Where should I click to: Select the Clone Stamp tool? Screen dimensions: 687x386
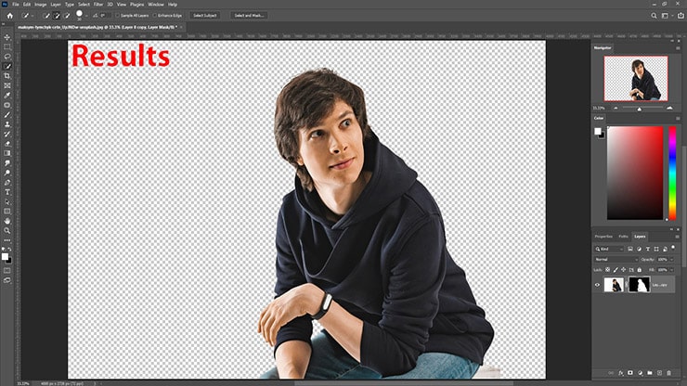pos(7,124)
